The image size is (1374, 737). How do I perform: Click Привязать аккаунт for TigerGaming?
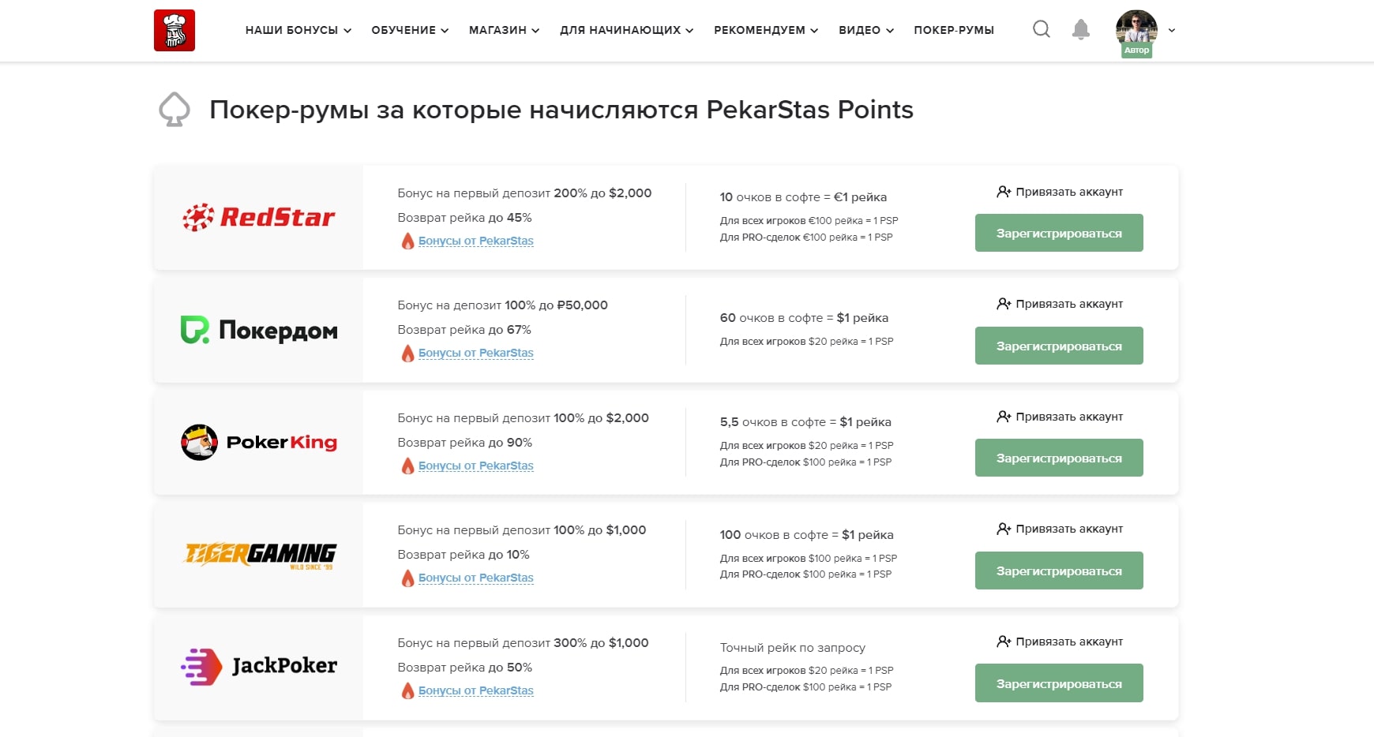click(x=1060, y=529)
